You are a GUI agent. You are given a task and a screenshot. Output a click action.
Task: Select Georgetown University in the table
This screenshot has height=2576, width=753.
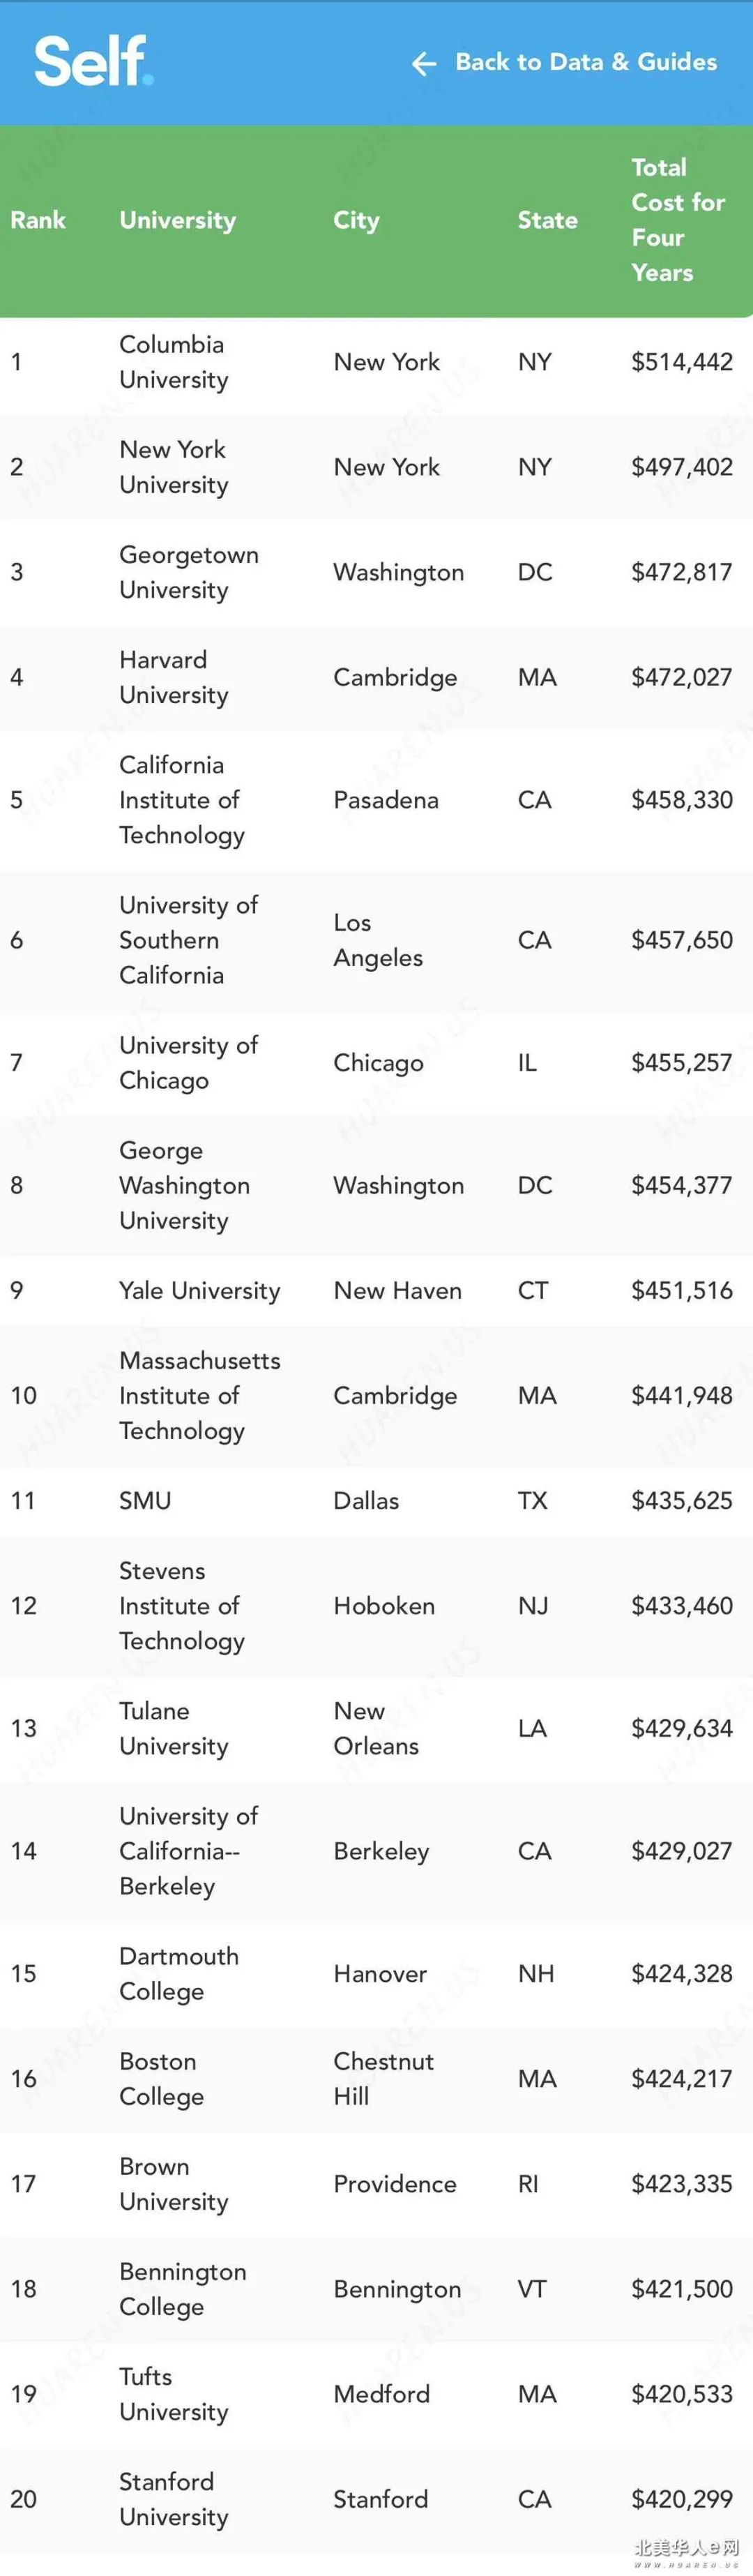coord(189,572)
